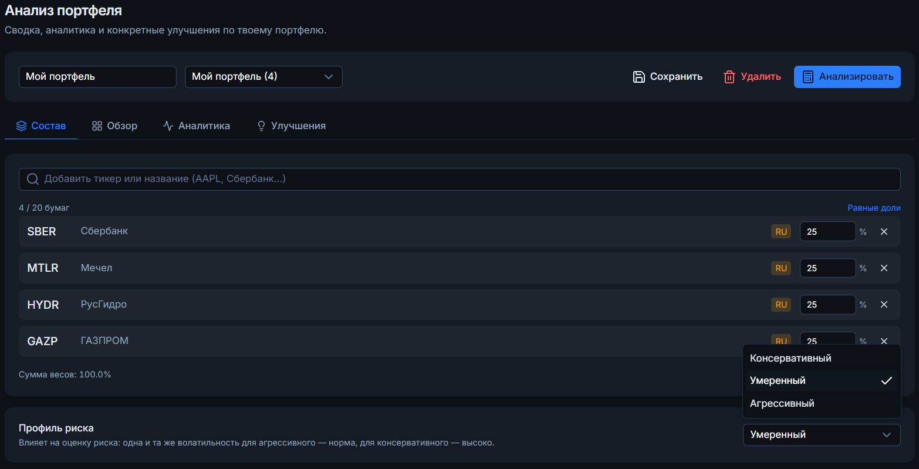Click the red trash delete icon
919x469 pixels.
tap(729, 77)
